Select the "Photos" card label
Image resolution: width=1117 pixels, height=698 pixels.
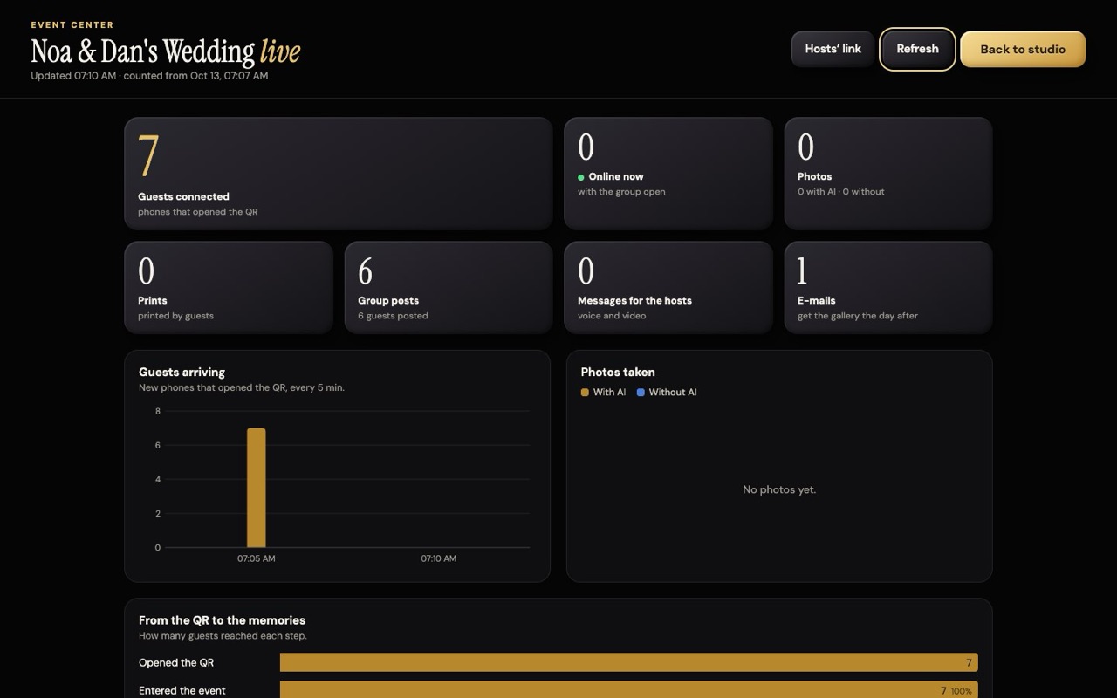point(814,176)
